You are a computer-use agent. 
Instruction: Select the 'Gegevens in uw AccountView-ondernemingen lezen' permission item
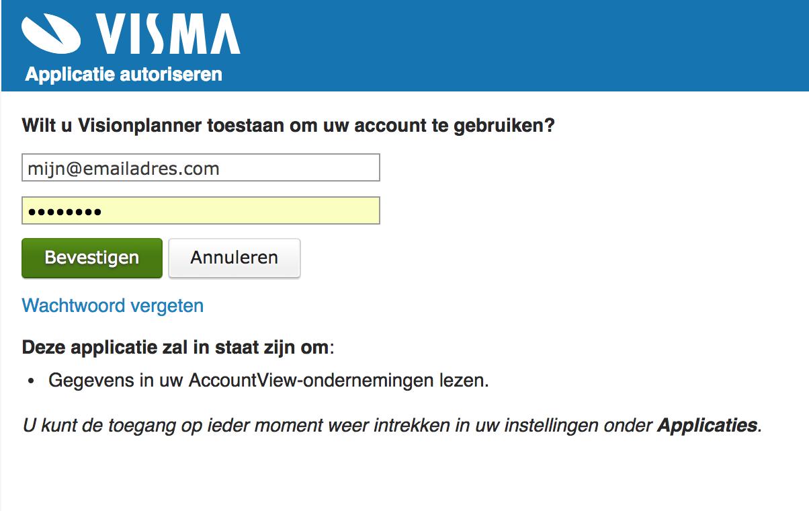pos(269,381)
